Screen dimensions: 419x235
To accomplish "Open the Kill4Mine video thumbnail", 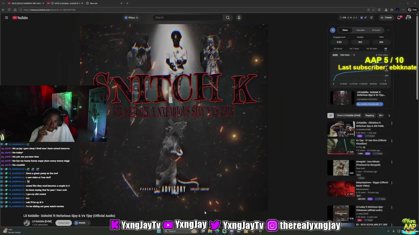I will pos(341,129).
